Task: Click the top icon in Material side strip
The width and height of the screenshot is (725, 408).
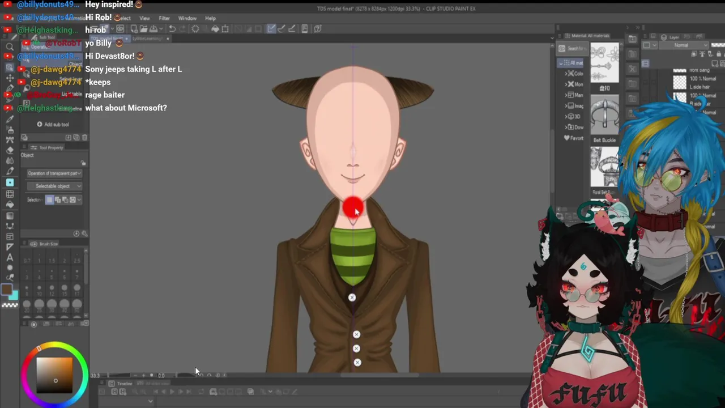Action: (x=632, y=39)
